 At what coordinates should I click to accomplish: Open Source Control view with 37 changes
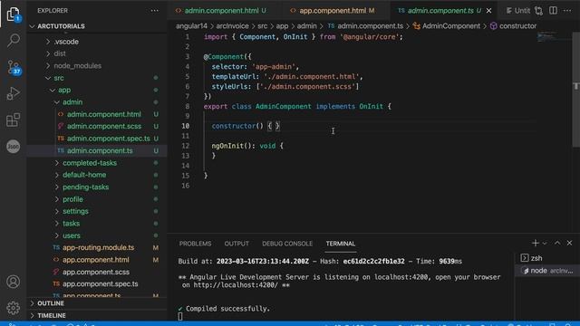click(14, 67)
